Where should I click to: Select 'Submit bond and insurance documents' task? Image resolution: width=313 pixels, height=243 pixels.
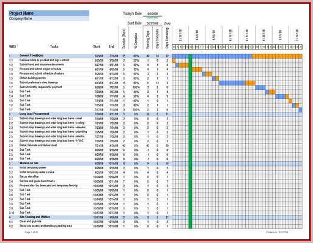click(x=42, y=65)
